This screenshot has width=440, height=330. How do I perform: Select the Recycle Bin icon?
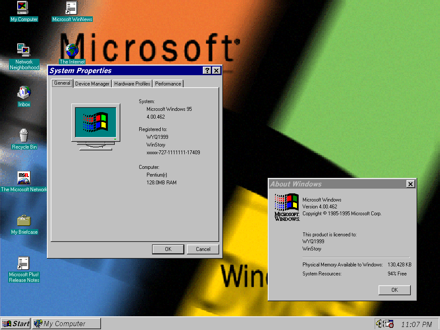tap(24, 135)
